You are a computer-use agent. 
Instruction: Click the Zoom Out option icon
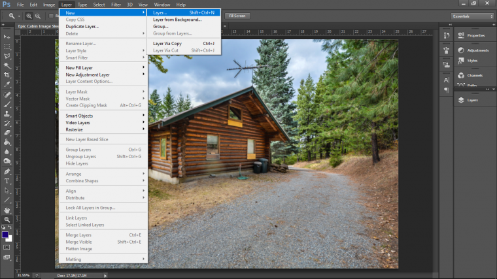[38, 16]
